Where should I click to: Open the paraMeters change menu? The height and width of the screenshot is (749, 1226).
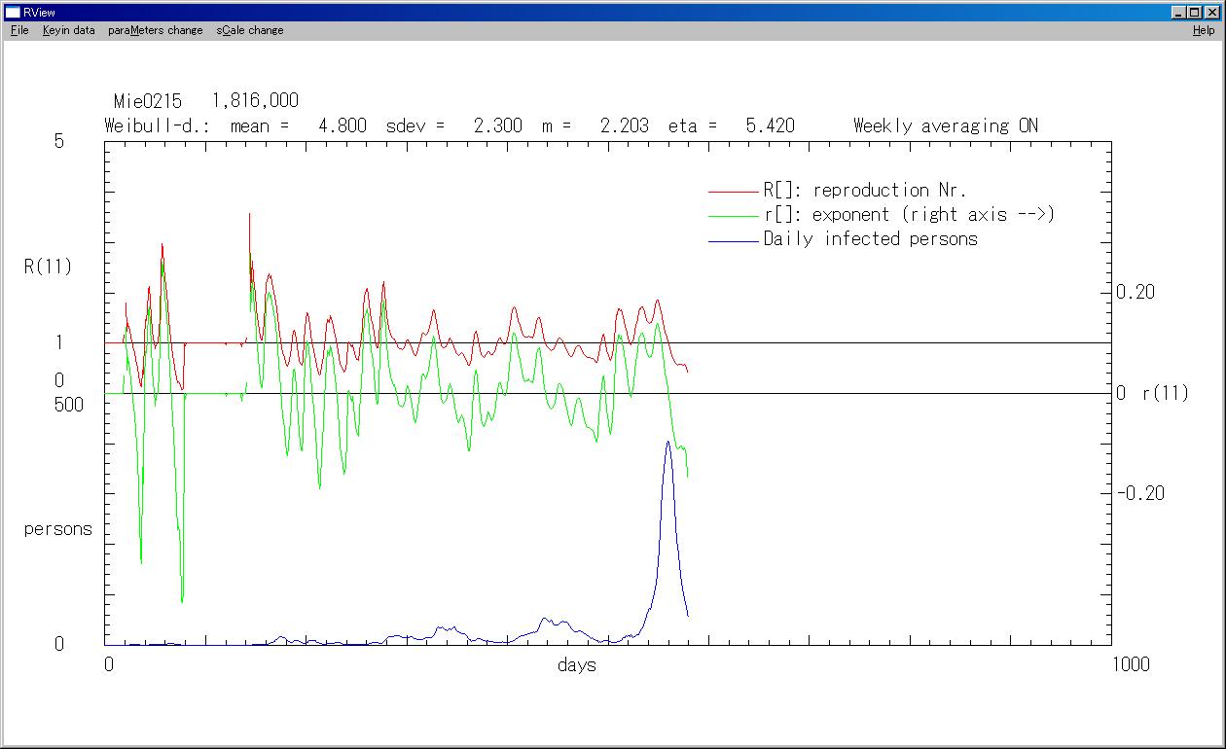pyautogui.click(x=156, y=30)
